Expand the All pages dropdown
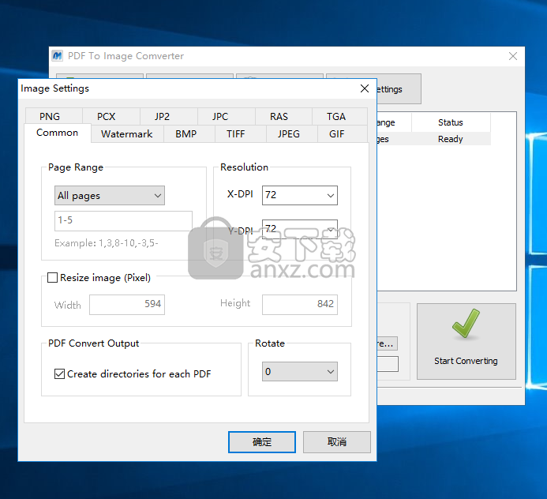 coord(110,195)
